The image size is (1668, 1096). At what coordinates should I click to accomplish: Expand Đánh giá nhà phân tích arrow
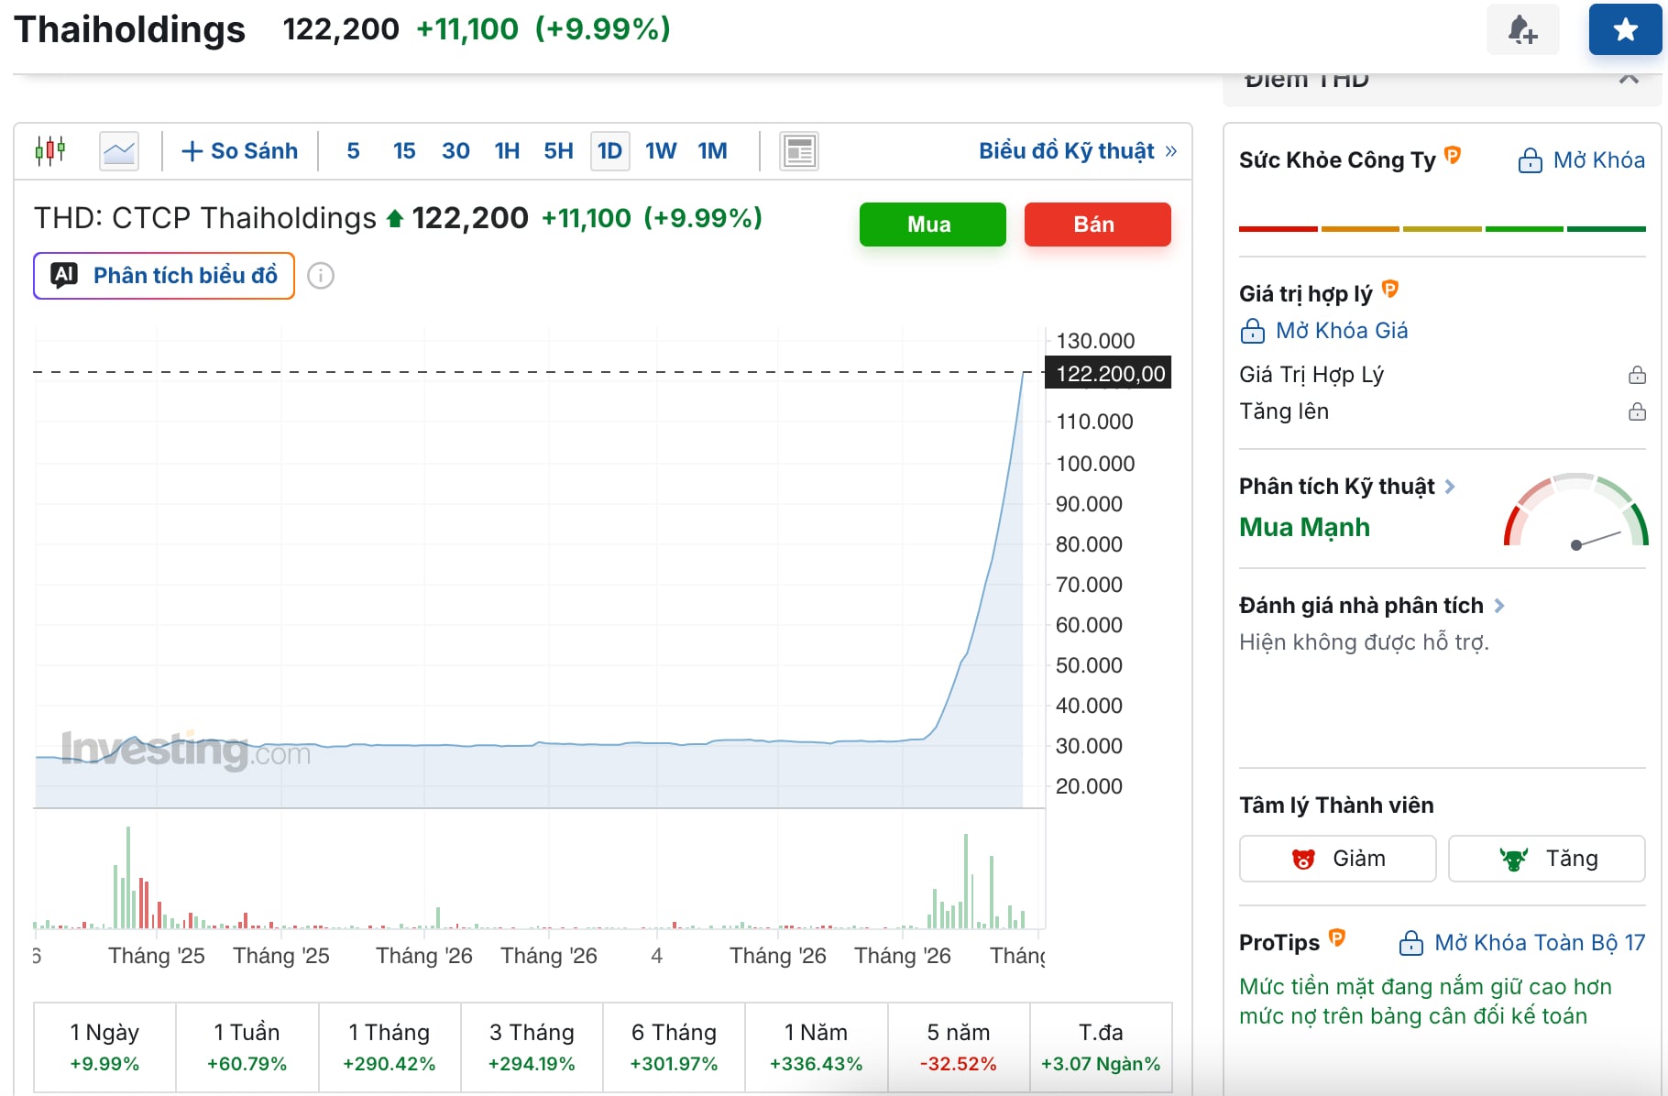[x=1499, y=606]
